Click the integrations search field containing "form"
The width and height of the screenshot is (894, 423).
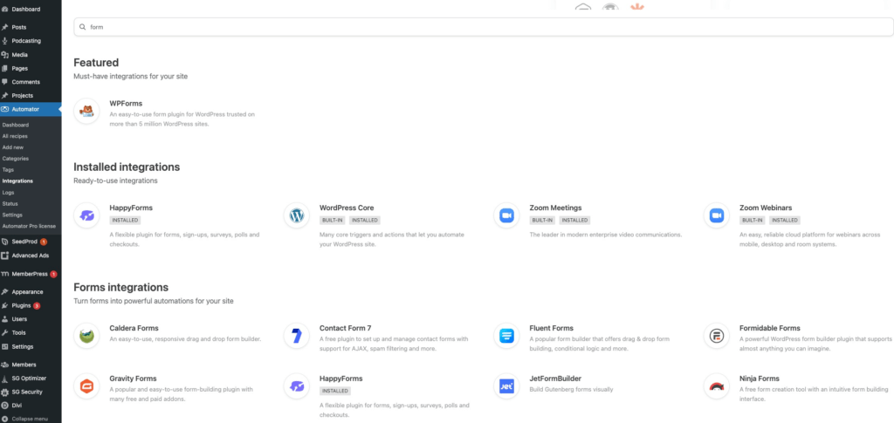pyautogui.click(x=484, y=27)
